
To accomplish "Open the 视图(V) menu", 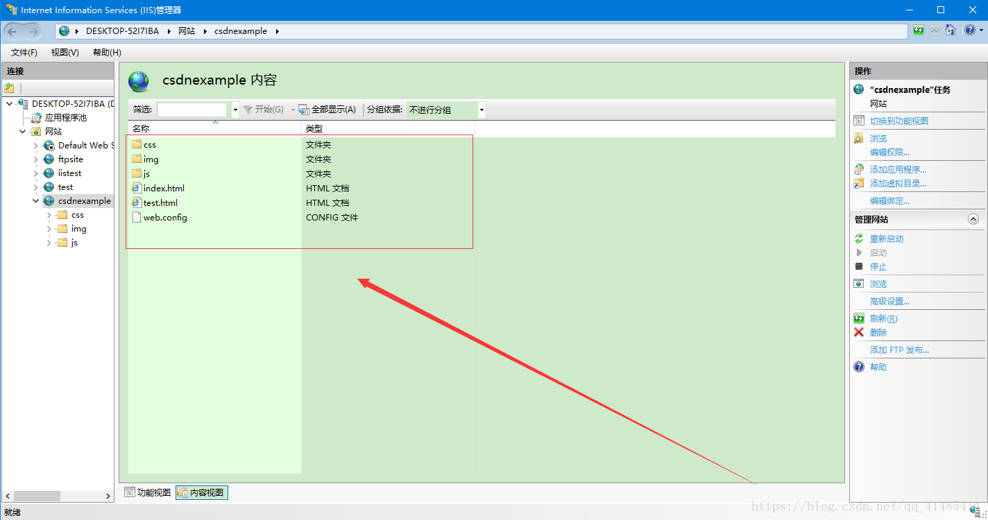I will click(x=65, y=53).
